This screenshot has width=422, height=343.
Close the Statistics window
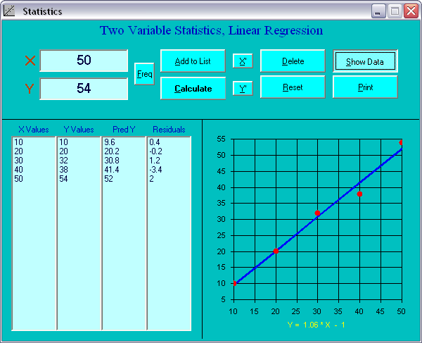pos(411,11)
